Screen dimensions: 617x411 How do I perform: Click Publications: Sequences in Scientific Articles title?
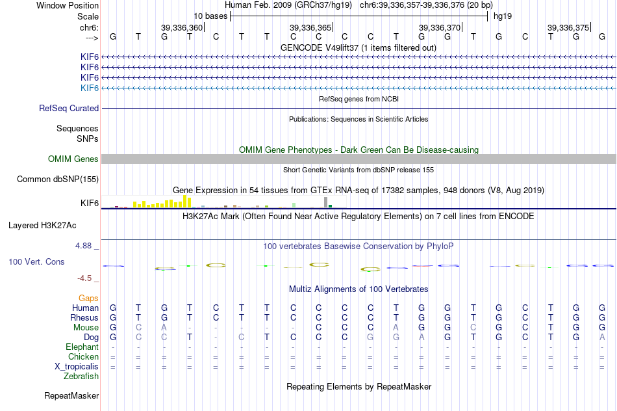359,119
